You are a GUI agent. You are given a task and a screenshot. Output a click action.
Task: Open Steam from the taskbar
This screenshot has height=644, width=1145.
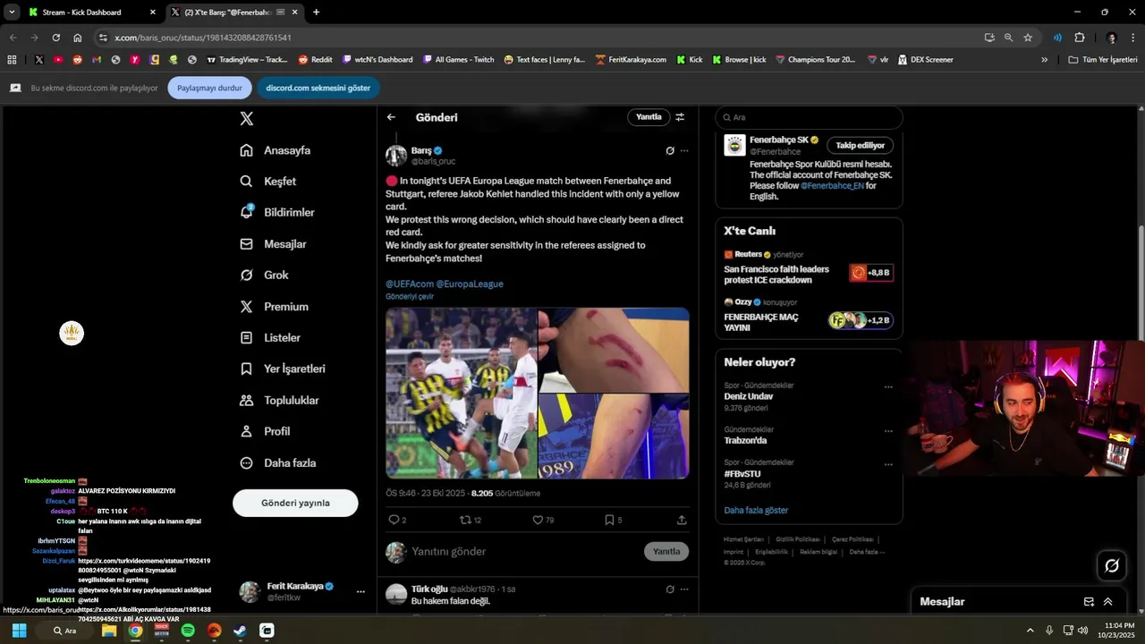[x=241, y=631]
